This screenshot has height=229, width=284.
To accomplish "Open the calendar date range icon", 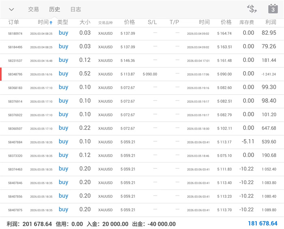I will pyautogui.click(x=273, y=9).
